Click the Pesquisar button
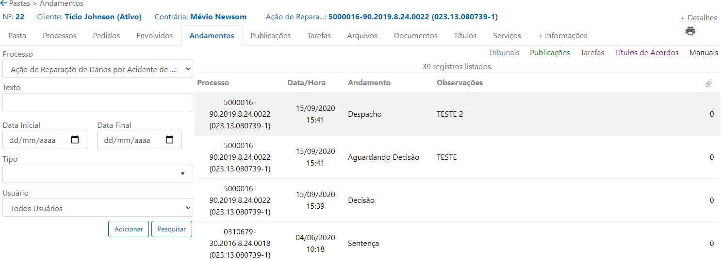Image resolution: width=721 pixels, height=260 pixels. [172, 229]
